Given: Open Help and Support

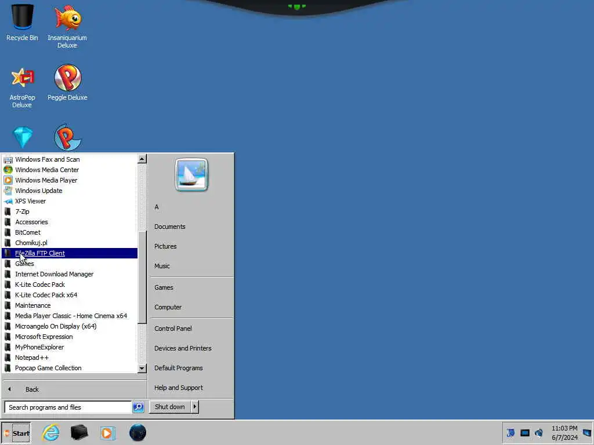Looking at the screenshot, I should [191, 388].
